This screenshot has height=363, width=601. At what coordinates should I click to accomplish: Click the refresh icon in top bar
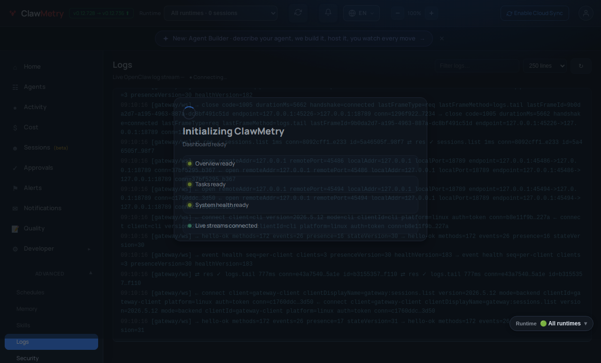[x=298, y=13]
